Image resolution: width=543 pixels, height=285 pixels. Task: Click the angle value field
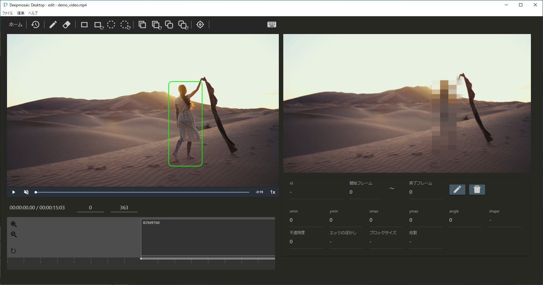[x=466, y=220]
